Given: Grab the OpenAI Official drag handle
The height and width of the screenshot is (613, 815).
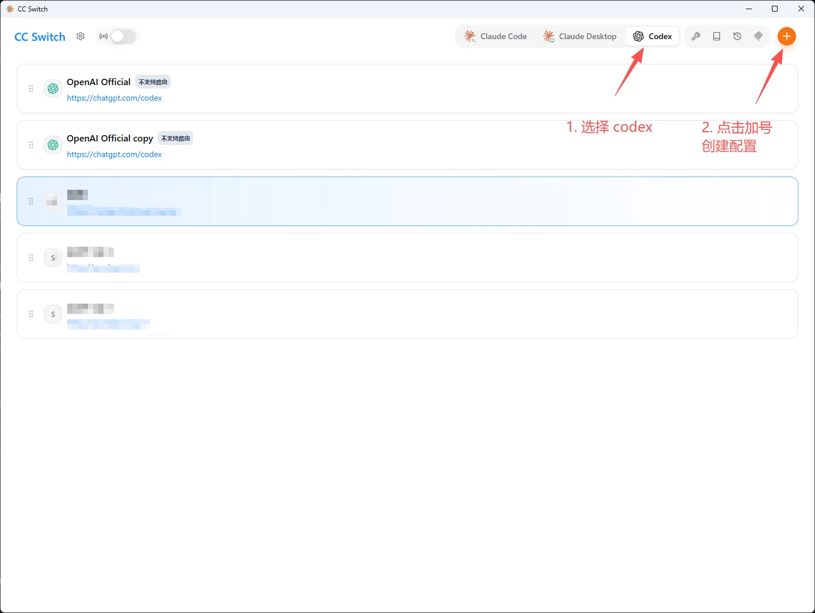Looking at the screenshot, I should tap(31, 89).
